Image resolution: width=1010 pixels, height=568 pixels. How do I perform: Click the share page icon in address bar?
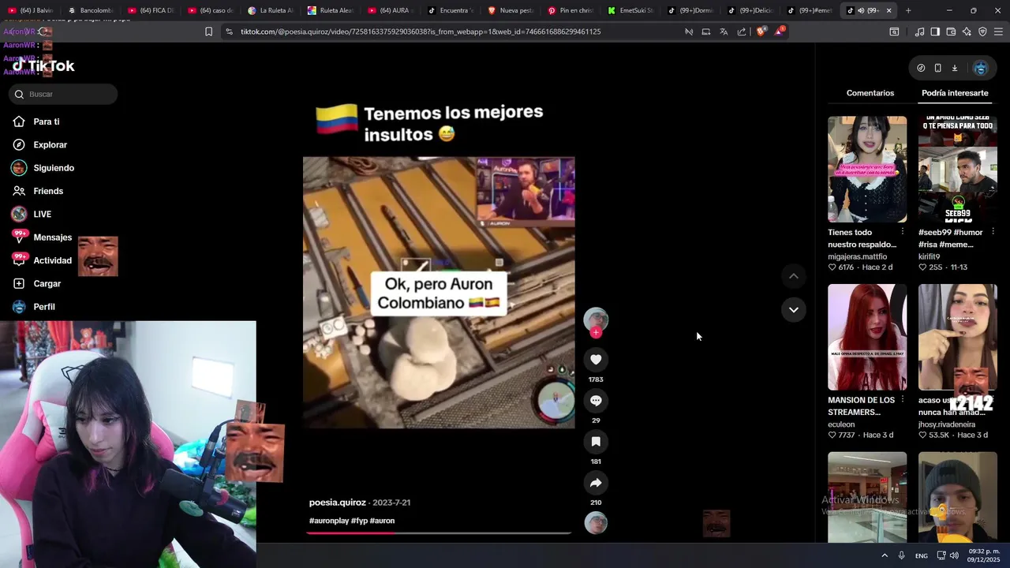(742, 32)
